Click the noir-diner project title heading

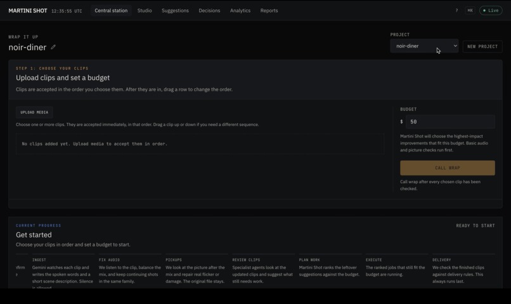[27, 47]
